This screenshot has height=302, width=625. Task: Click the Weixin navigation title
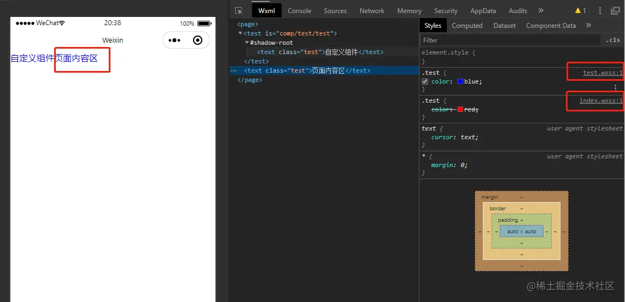click(x=113, y=40)
